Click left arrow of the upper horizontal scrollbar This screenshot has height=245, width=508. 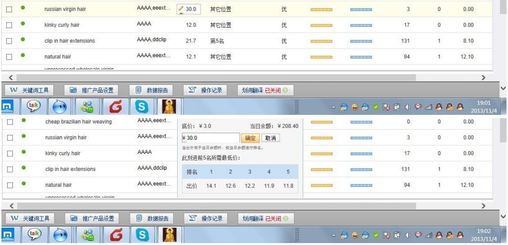(11, 78)
